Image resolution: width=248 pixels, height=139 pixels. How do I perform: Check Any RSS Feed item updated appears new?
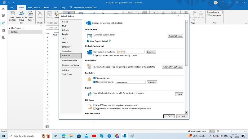pos(95,105)
